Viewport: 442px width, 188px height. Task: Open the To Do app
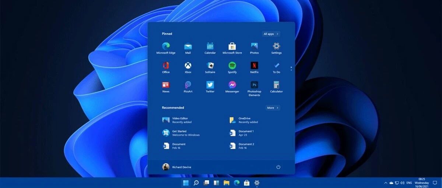[276, 68]
